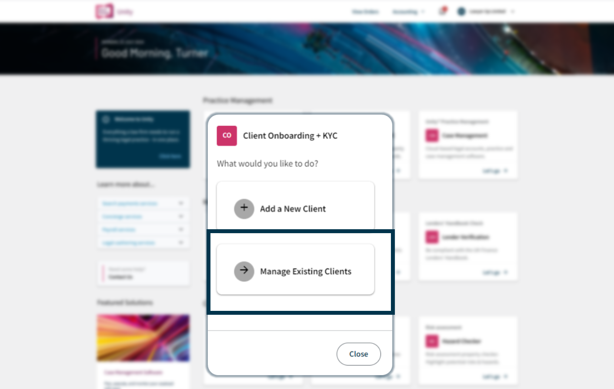Click the Let's go link on Case Management card
614x389 pixels.
click(495, 171)
